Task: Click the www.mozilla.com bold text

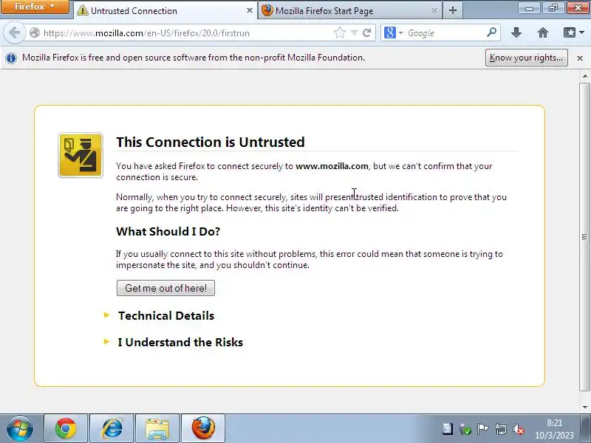Action: coord(332,166)
